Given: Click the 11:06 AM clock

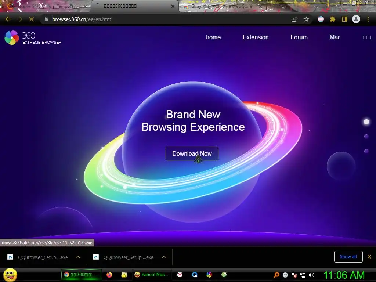Looking at the screenshot, I should [x=344, y=275].
